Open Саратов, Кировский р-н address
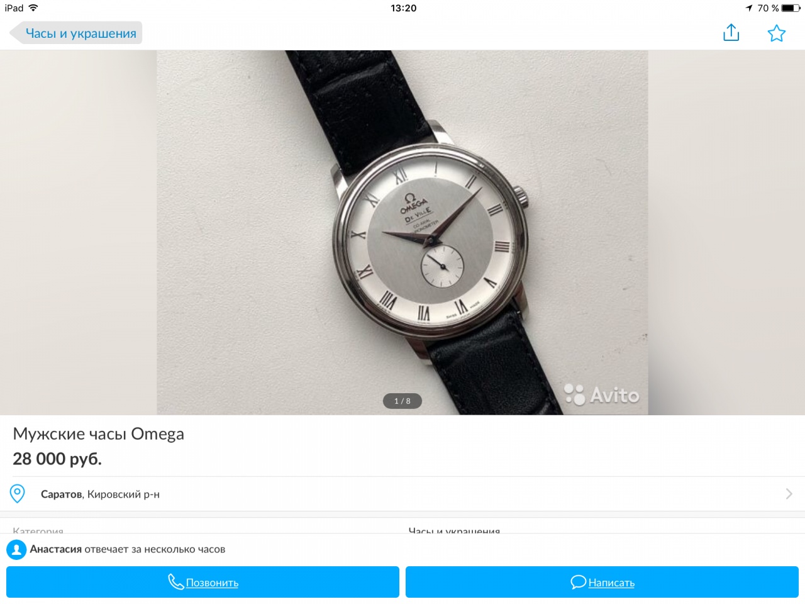 tap(100, 495)
